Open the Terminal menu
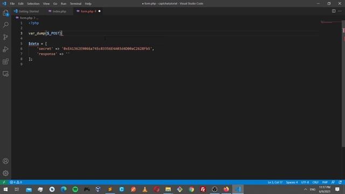This screenshot has height=194, width=345. tap(75, 4)
